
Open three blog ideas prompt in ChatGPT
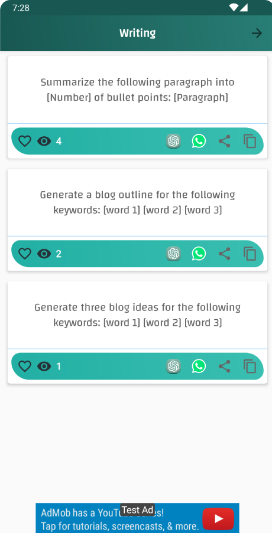(173, 366)
